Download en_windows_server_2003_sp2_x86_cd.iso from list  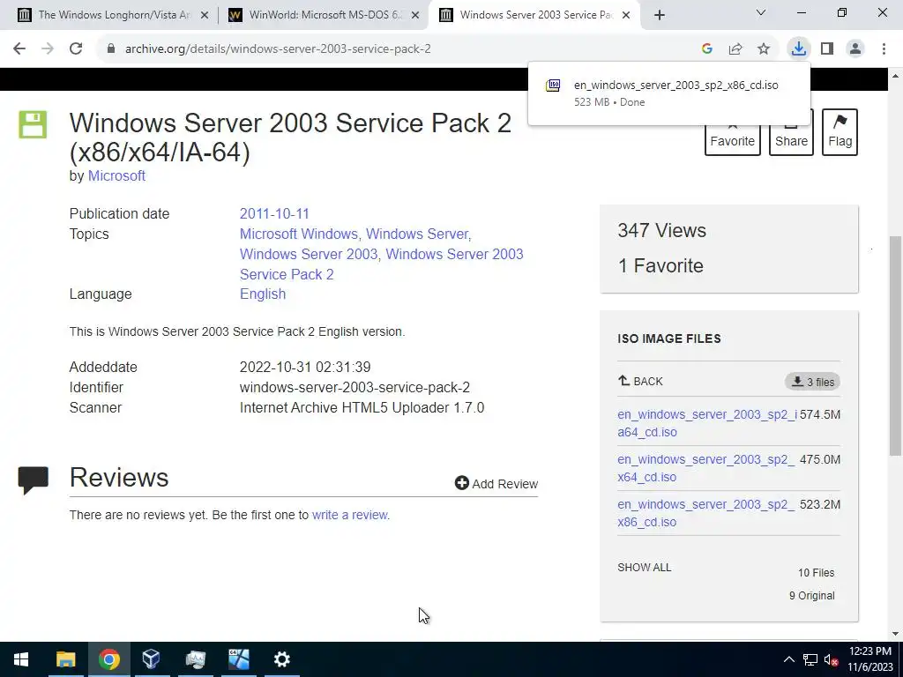click(705, 513)
